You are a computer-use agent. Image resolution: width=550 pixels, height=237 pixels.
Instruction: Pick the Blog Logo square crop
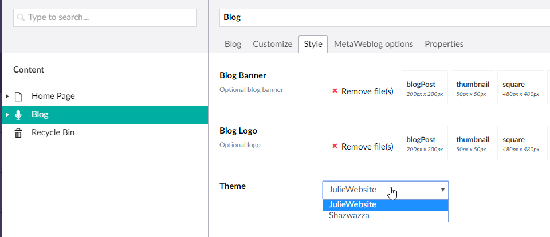pyautogui.click(x=521, y=143)
